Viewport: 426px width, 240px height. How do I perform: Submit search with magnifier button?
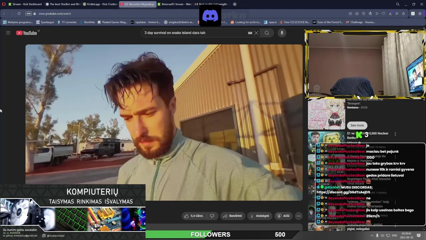[267, 33]
